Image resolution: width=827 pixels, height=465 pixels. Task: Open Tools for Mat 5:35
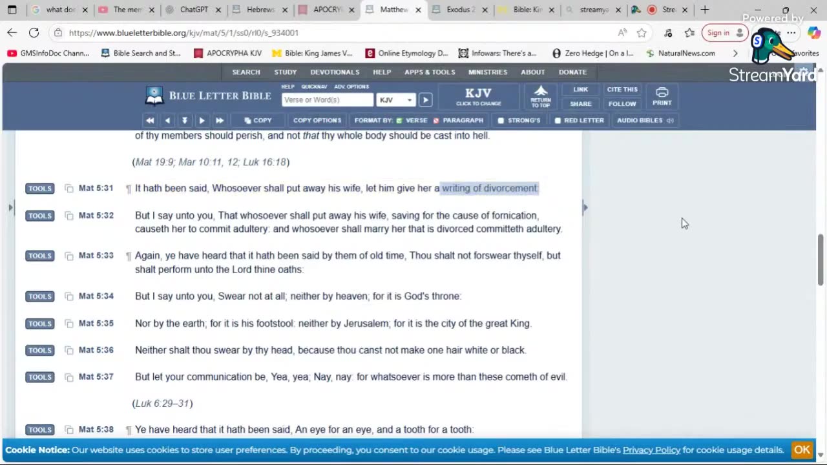39,324
